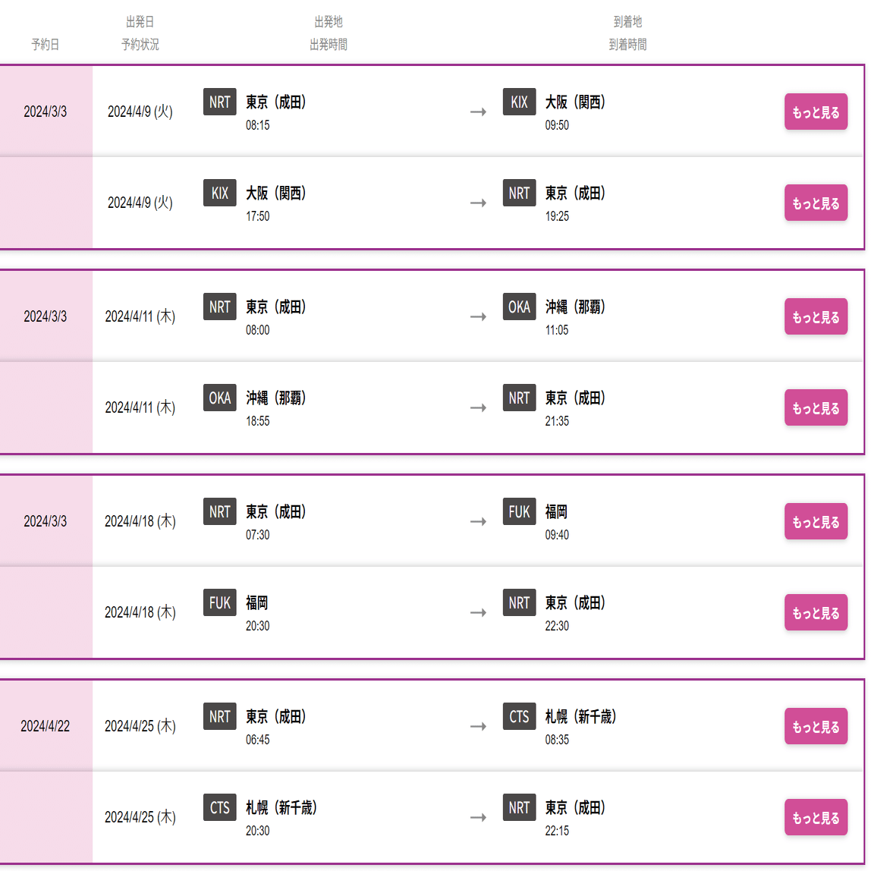Viewport: 871px width, 871px height.
Task: Click the CTS arrival badge for Sapporo
Action: tap(519, 716)
